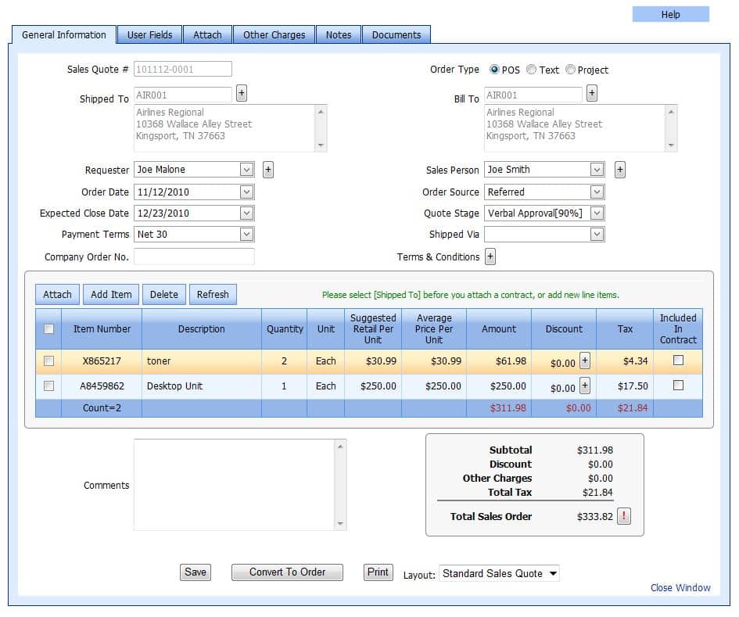Click the $61.98 amount cell
This screenshot has height=617, width=739.
pos(499,361)
